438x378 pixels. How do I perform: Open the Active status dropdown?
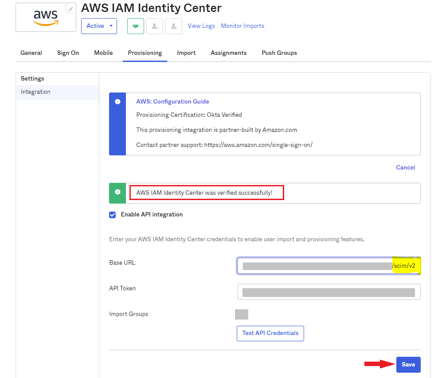pos(99,26)
